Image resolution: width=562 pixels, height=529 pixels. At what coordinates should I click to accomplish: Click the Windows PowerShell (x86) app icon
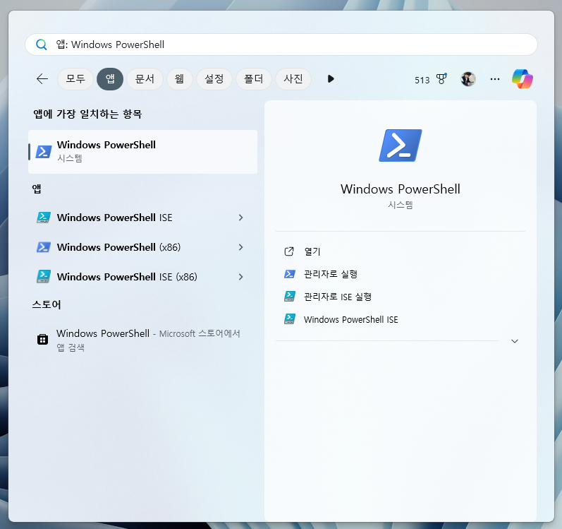click(x=44, y=247)
